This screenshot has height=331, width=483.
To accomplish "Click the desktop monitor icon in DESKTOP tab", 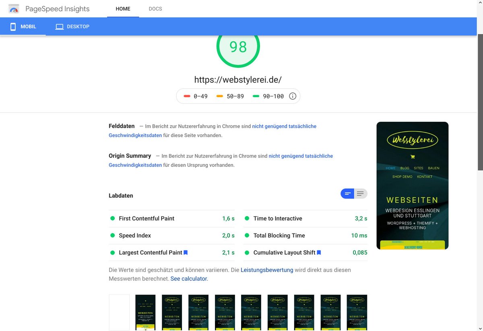I will (60, 27).
